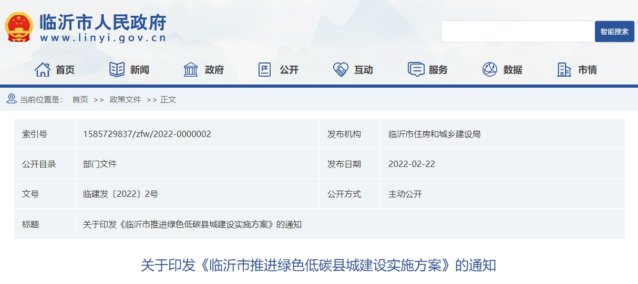Click the flag document icon beside 公开
Image resolution: width=638 pixels, height=284 pixels.
[x=265, y=69]
